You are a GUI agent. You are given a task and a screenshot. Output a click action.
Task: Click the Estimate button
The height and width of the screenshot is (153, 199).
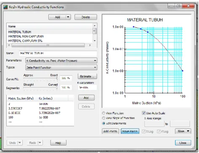pos(87,76)
